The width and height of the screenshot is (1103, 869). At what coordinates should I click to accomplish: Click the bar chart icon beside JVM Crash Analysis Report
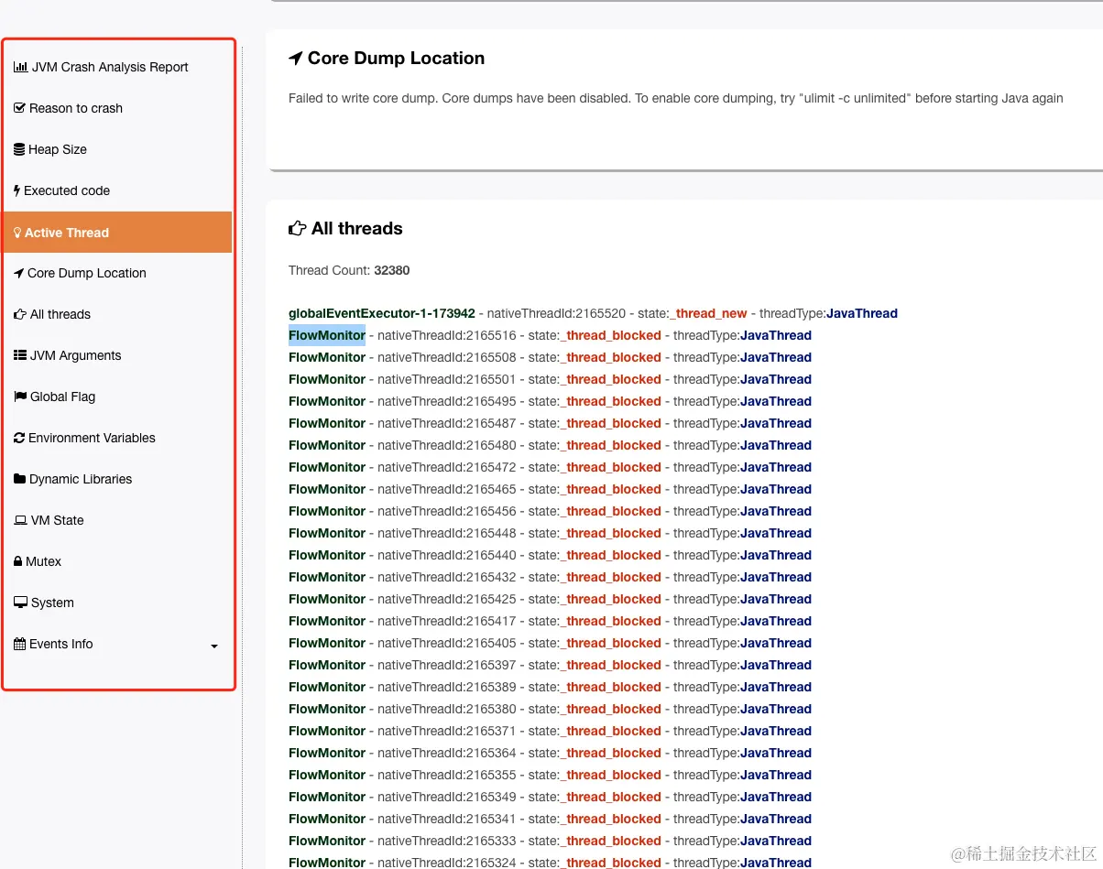(20, 67)
